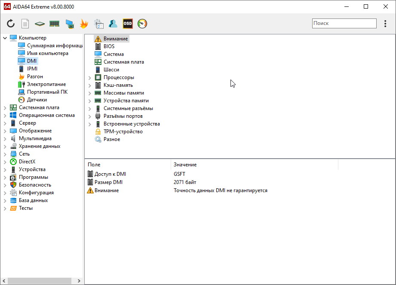The image size is (396, 285).
Task: Expand the Мультимедиа tree node
Action: (5, 139)
